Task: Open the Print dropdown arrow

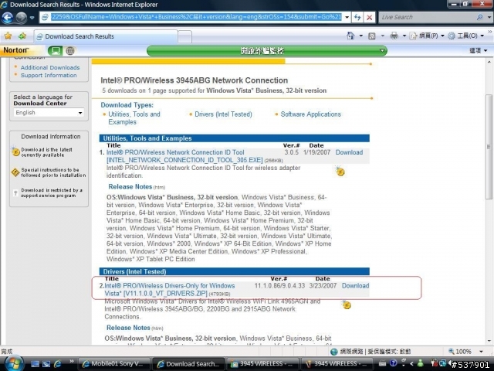Action: pyautogui.click(x=404, y=36)
